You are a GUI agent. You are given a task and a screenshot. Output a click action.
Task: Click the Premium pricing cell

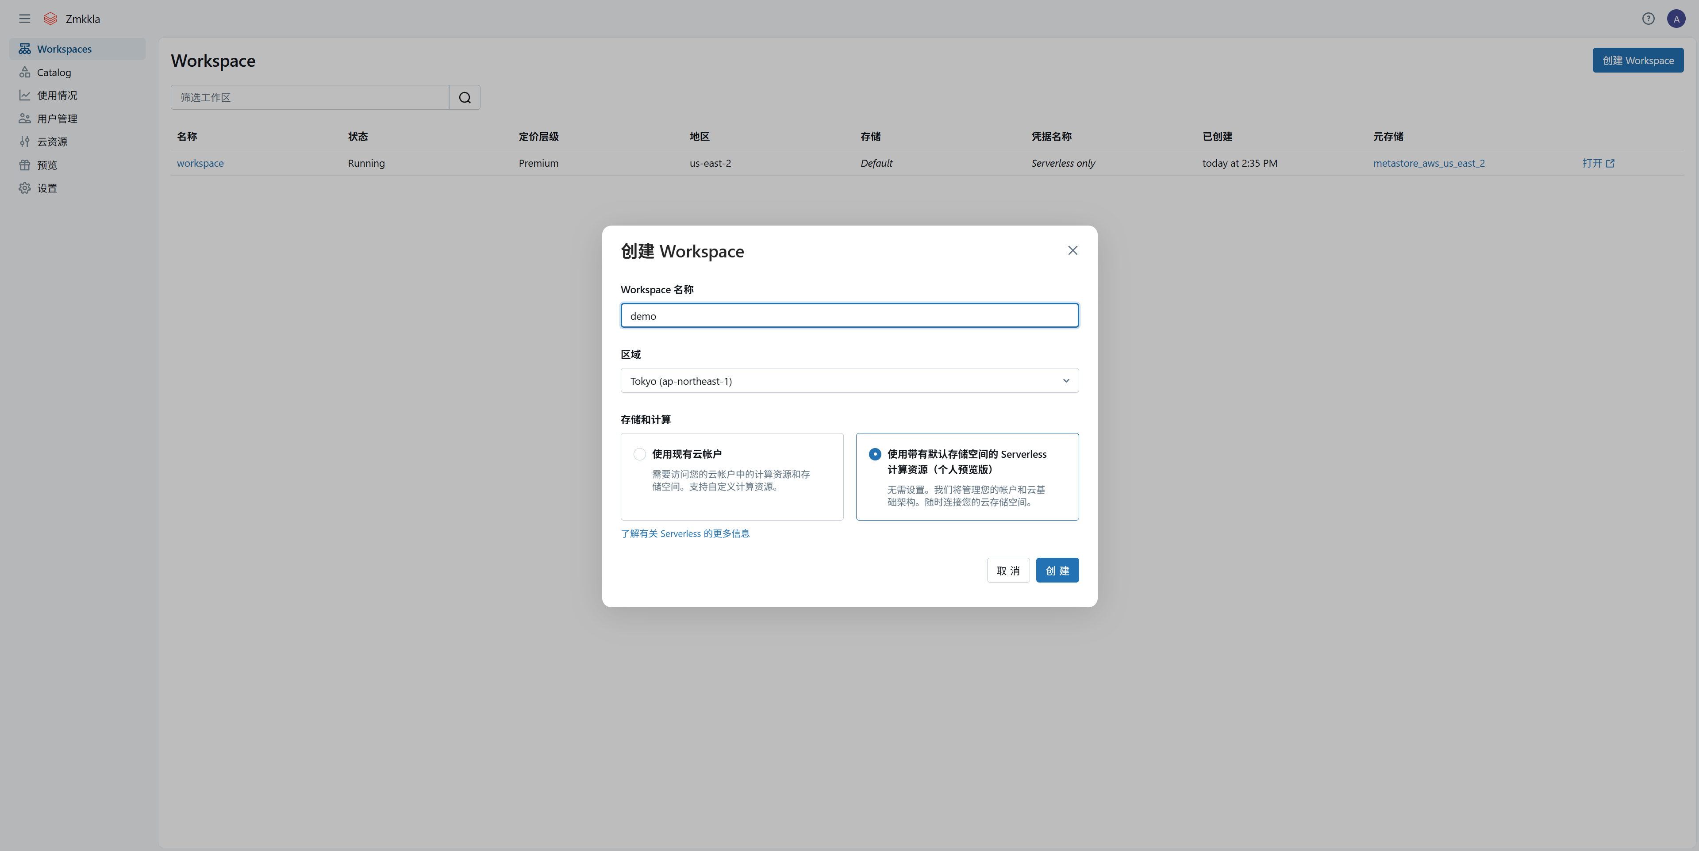coord(538,163)
